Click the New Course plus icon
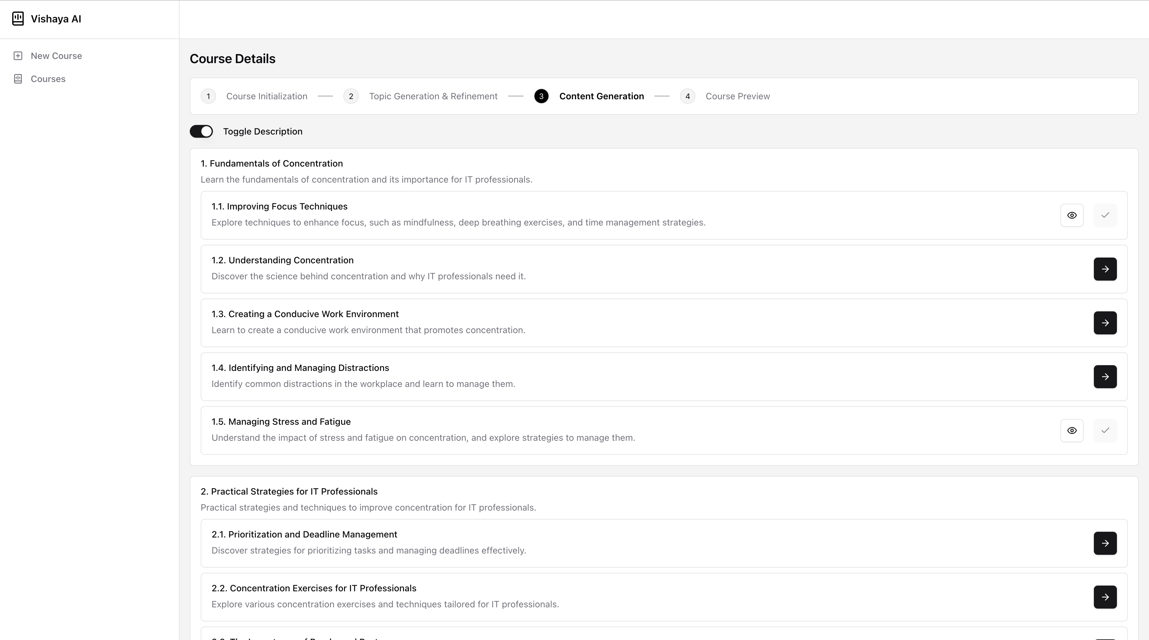Image resolution: width=1149 pixels, height=640 pixels. pyautogui.click(x=18, y=56)
